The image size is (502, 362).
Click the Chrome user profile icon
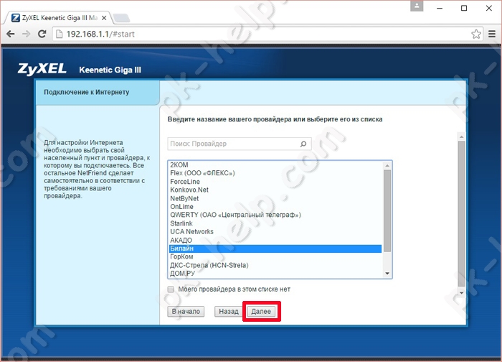point(417,6)
